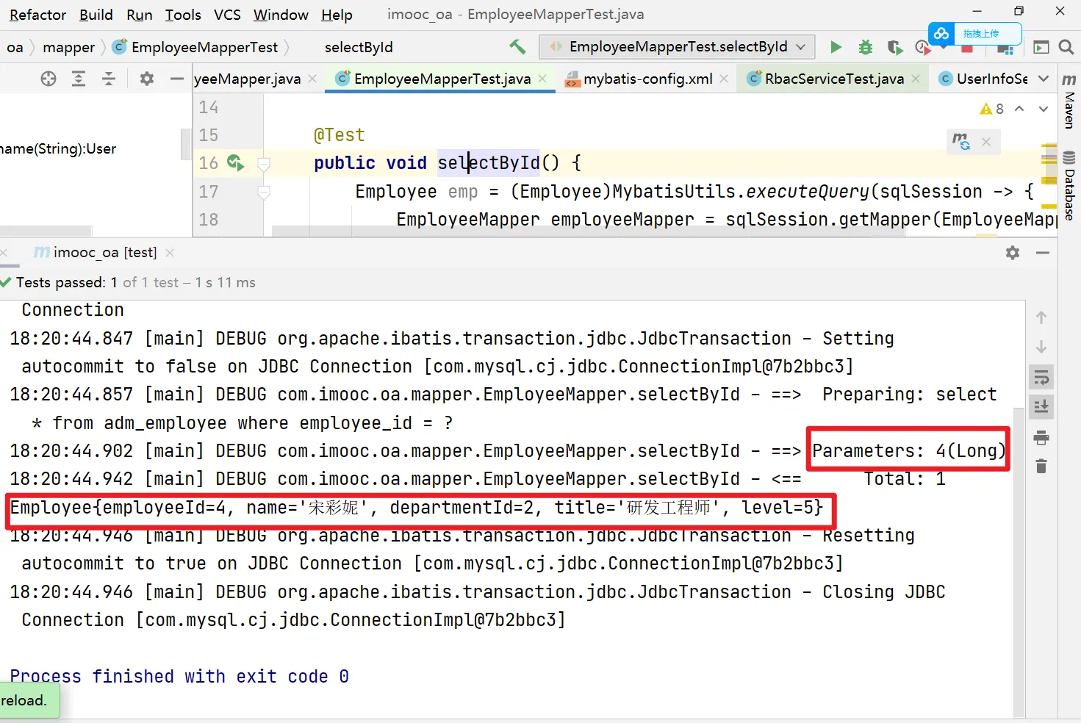Click the mapper breadcrumb
Image resolution: width=1081 pixels, height=723 pixels.
[68, 48]
